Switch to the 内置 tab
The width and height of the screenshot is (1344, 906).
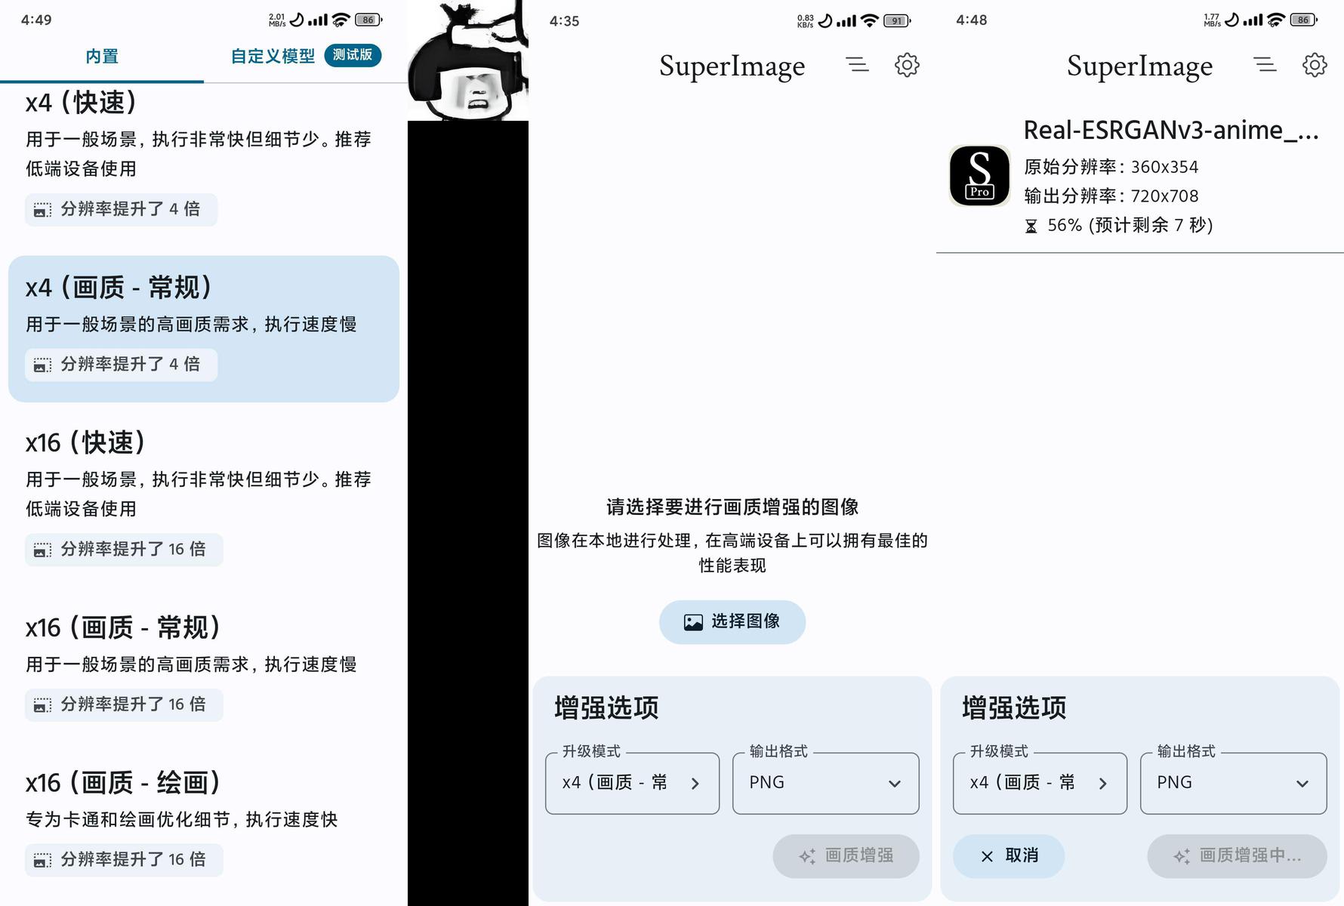pos(102,57)
